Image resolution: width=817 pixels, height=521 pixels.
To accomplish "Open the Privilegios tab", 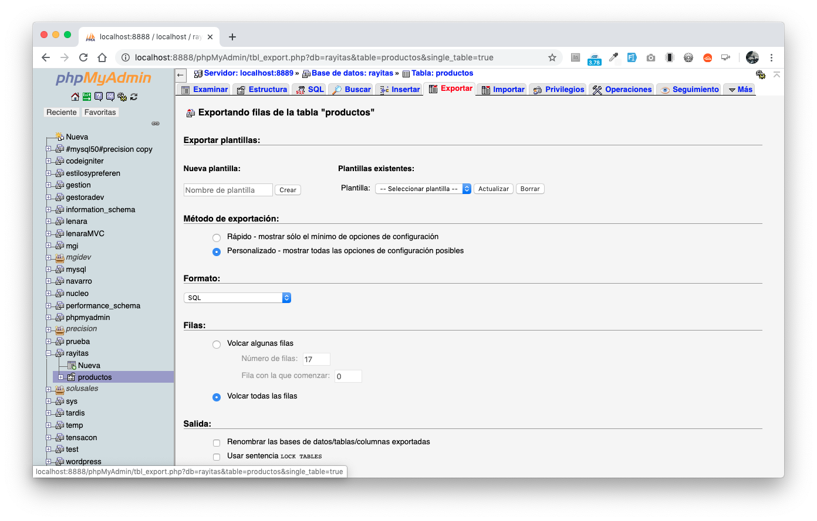I will (558, 90).
